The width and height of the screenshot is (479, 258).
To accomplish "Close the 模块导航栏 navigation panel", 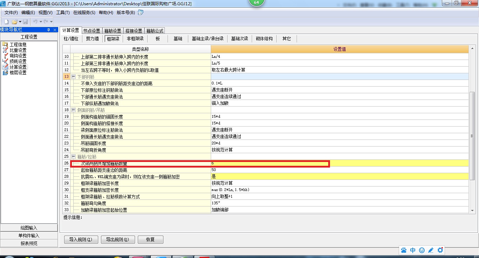I will tap(55, 30).
